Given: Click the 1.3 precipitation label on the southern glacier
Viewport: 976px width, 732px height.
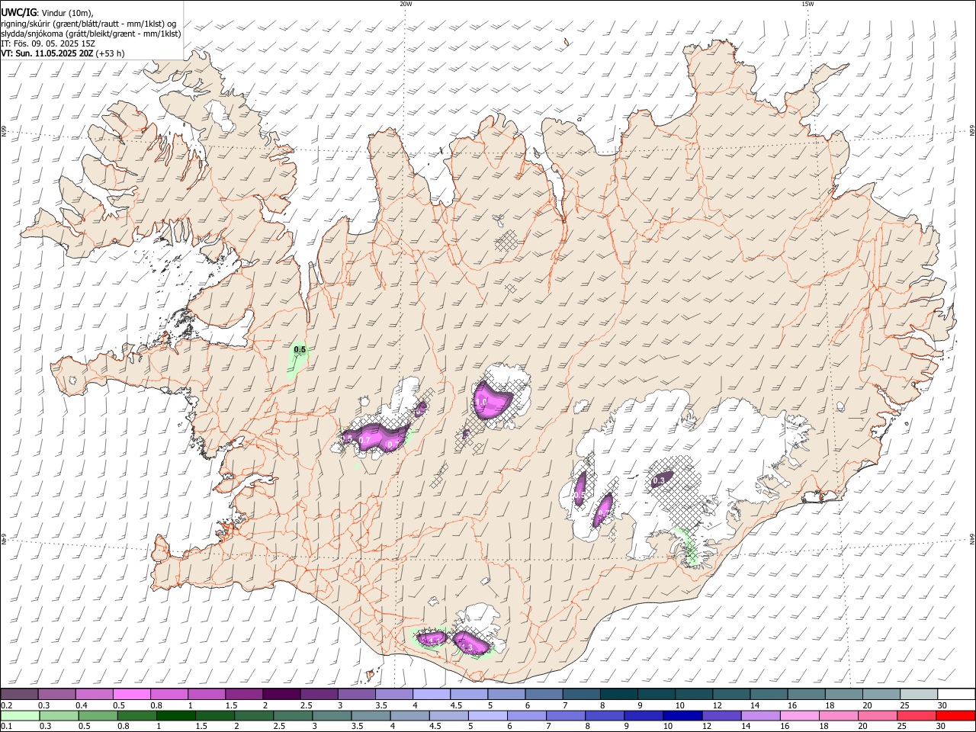Looking at the screenshot, I should coord(467,647).
